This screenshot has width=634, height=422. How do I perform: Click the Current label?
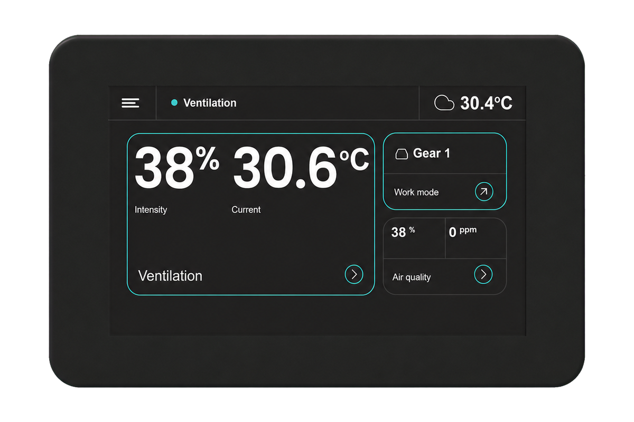pos(246,209)
